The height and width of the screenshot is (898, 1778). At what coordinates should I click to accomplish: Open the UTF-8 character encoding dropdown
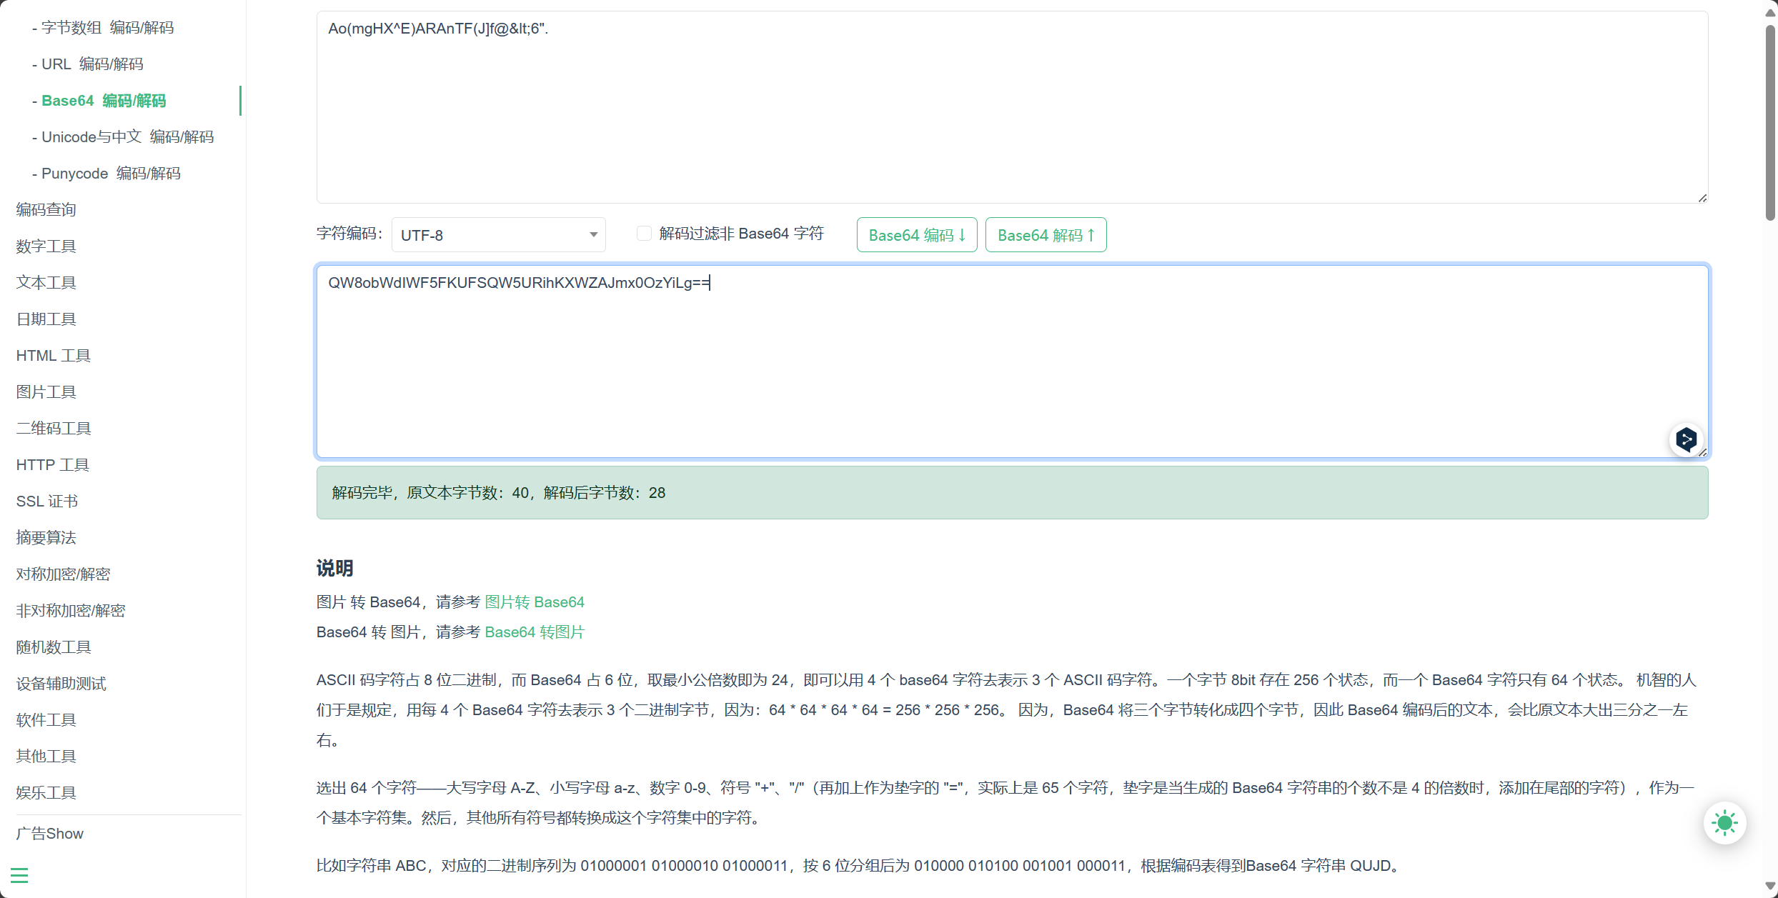click(498, 235)
